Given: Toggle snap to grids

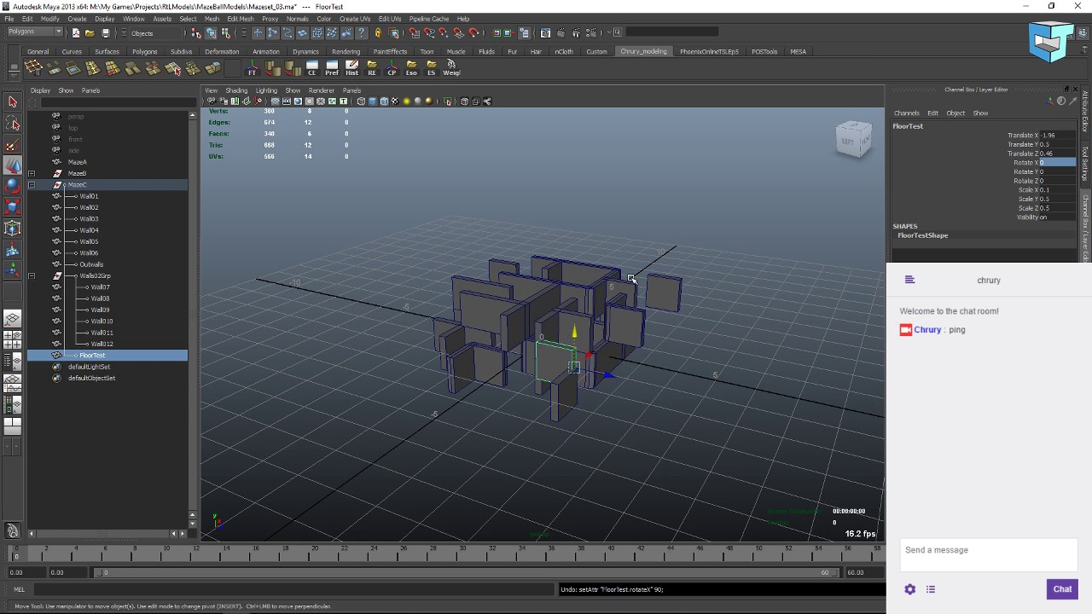Looking at the screenshot, I should (x=414, y=33).
